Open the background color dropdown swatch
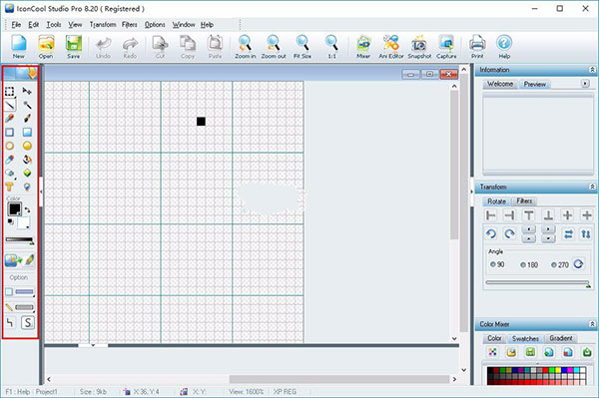The width and height of the screenshot is (599, 398). pos(23,223)
